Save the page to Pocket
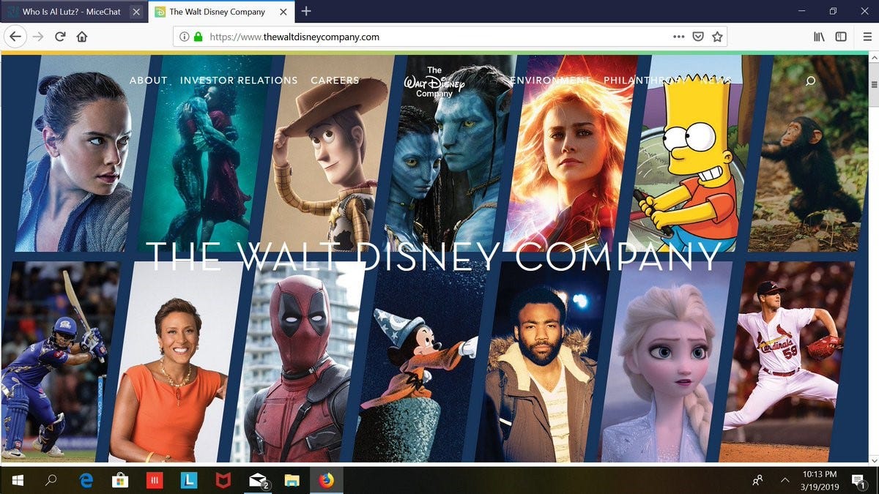This screenshot has width=879, height=494. (698, 37)
